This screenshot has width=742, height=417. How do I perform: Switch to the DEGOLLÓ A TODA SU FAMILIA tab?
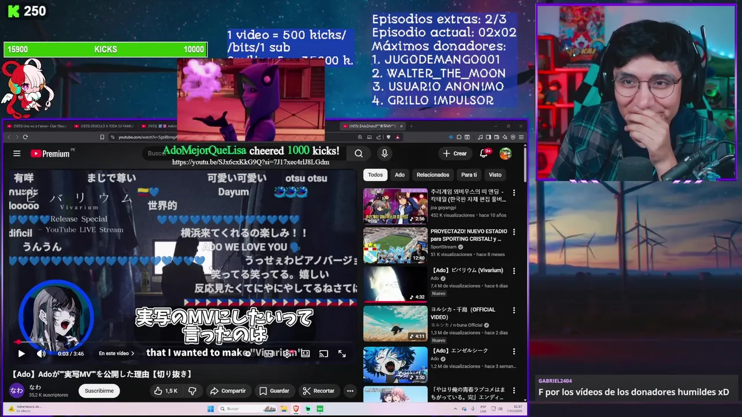pos(104,126)
